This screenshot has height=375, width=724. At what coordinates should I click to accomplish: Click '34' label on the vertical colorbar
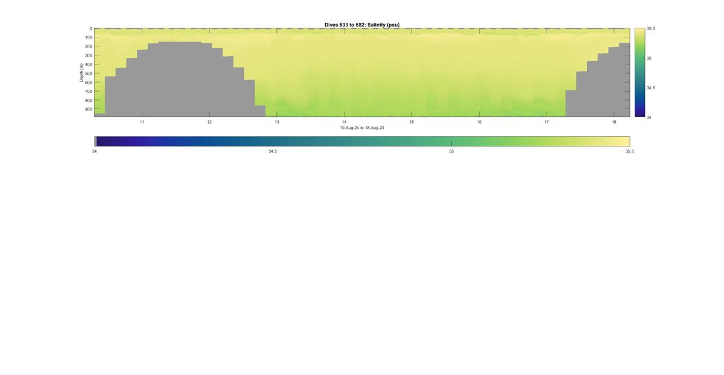click(649, 117)
